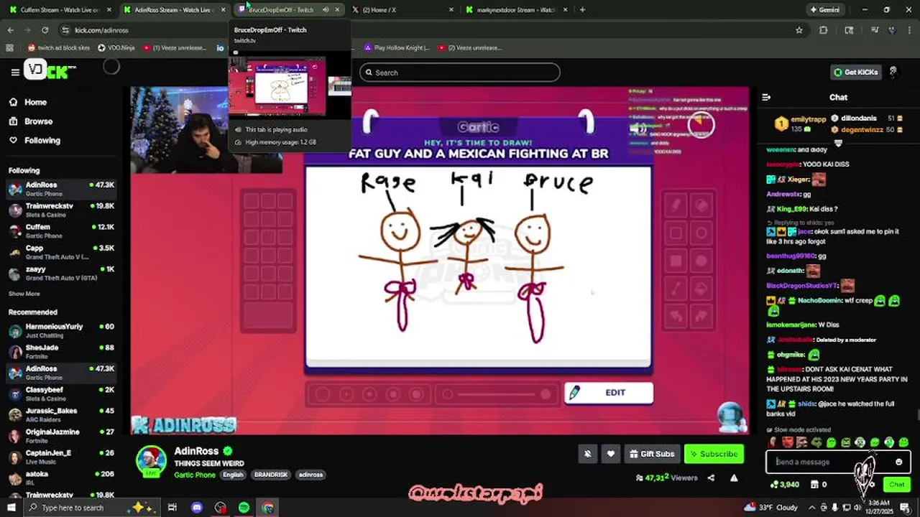Open Discord from the taskbar
Viewport: 920px width, 517px height.
click(197, 508)
